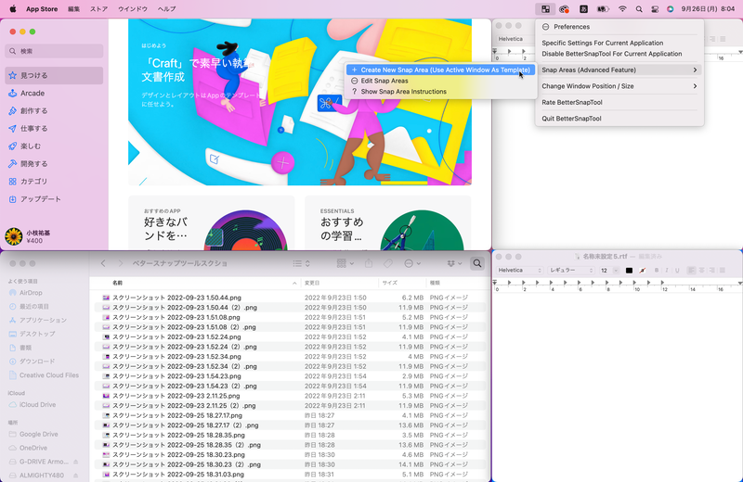Select file スクリーンショット 2022-09-23 1.50.44.png
Screen dimensions: 743x482
(x=290, y=298)
